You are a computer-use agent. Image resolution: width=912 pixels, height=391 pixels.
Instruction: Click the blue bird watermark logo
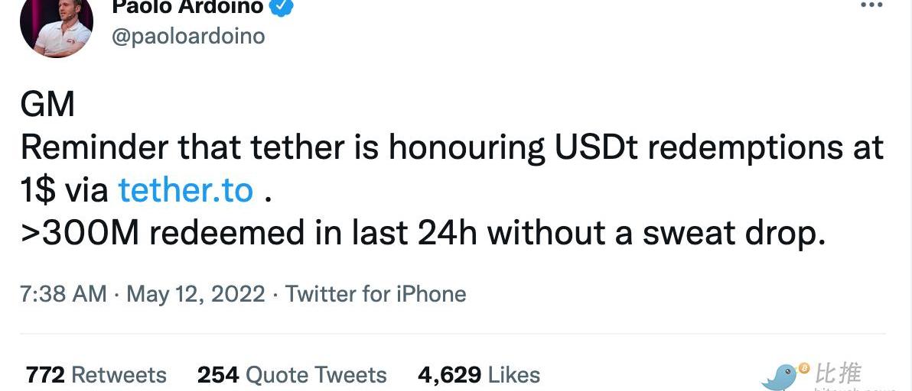(780, 377)
